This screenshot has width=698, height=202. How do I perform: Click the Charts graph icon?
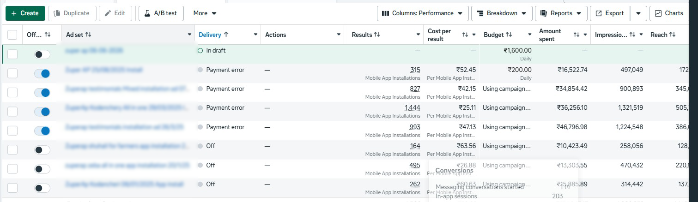click(658, 13)
